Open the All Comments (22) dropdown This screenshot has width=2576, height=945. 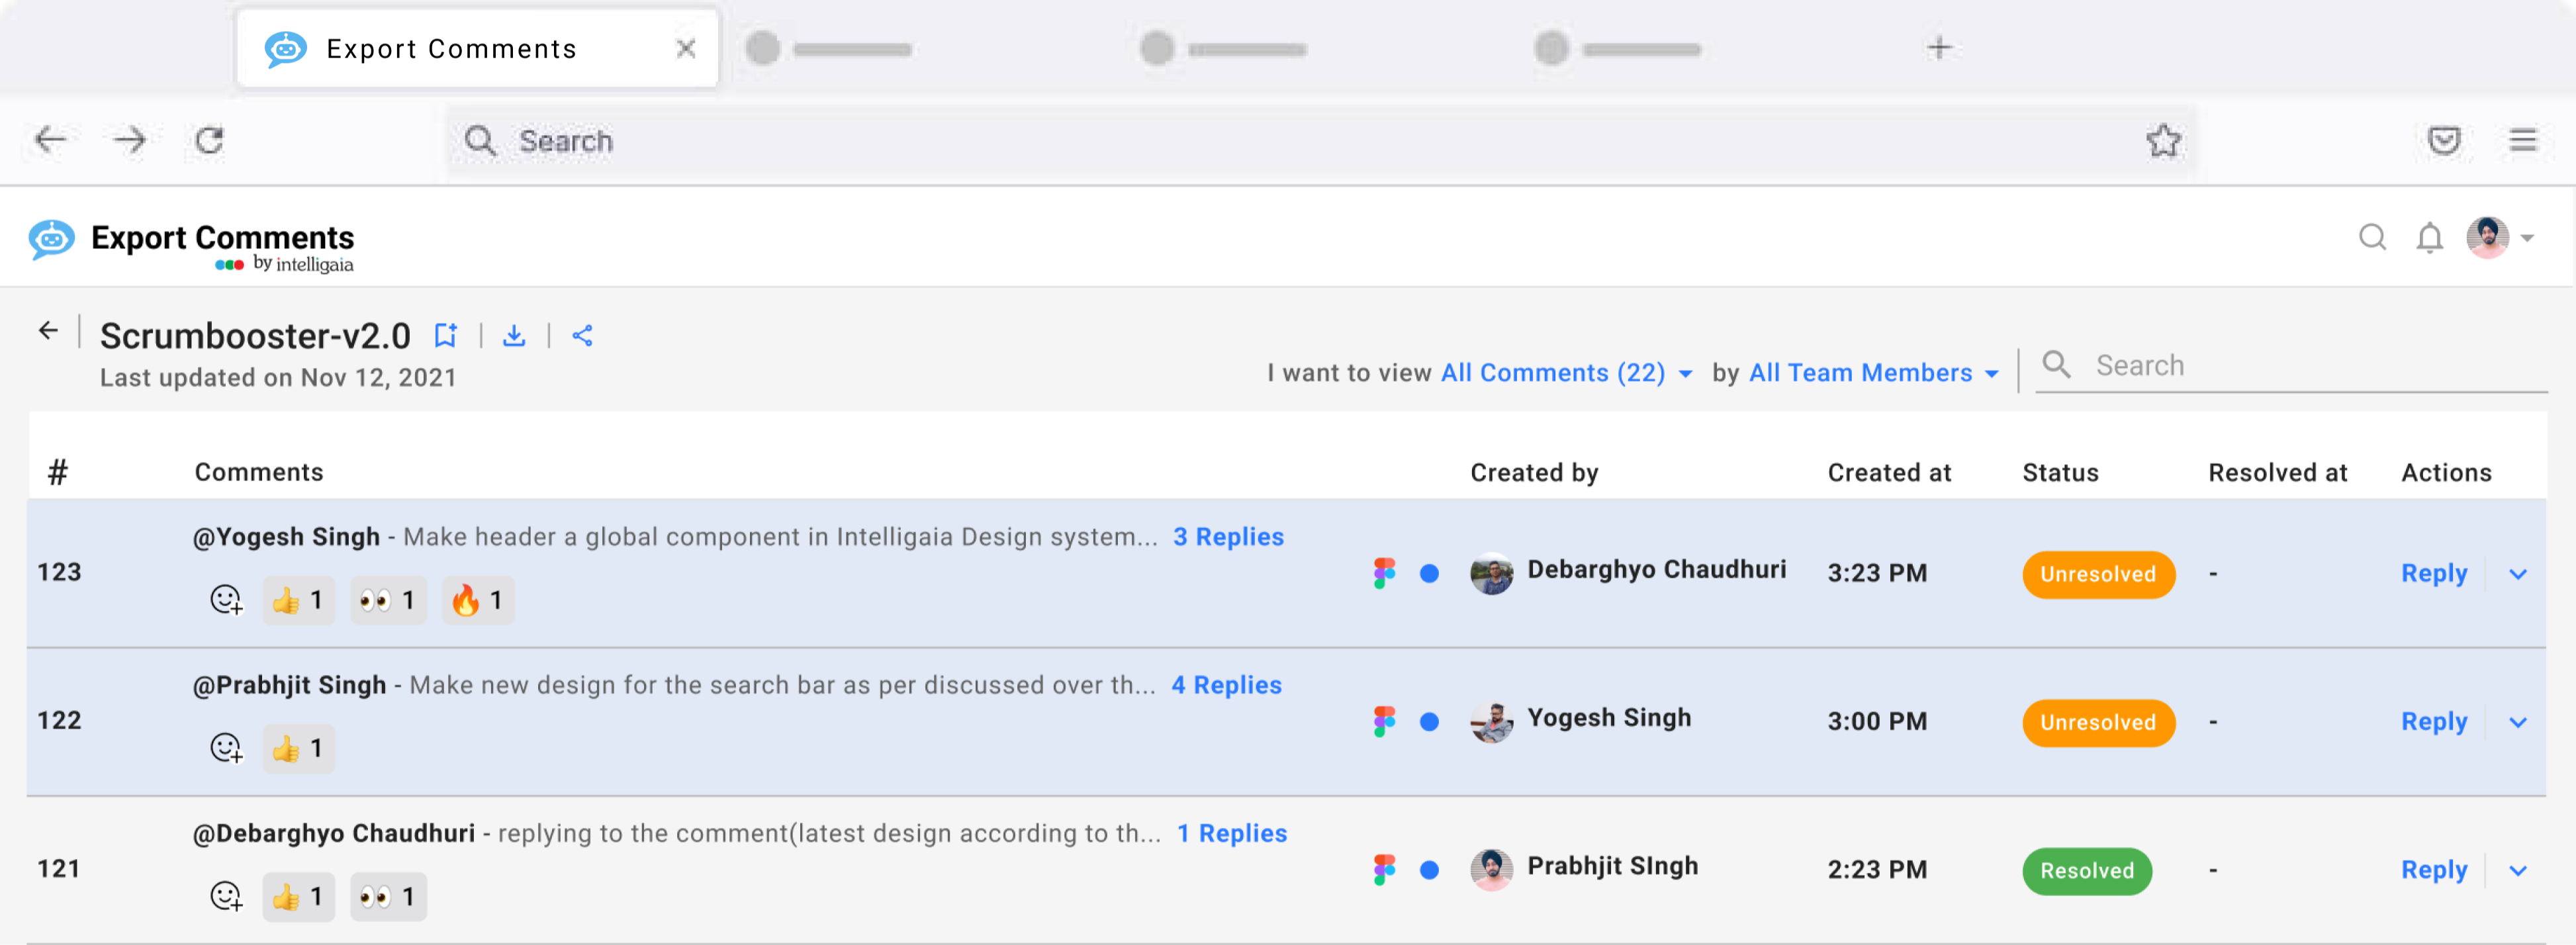pyautogui.click(x=1553, y=372)
